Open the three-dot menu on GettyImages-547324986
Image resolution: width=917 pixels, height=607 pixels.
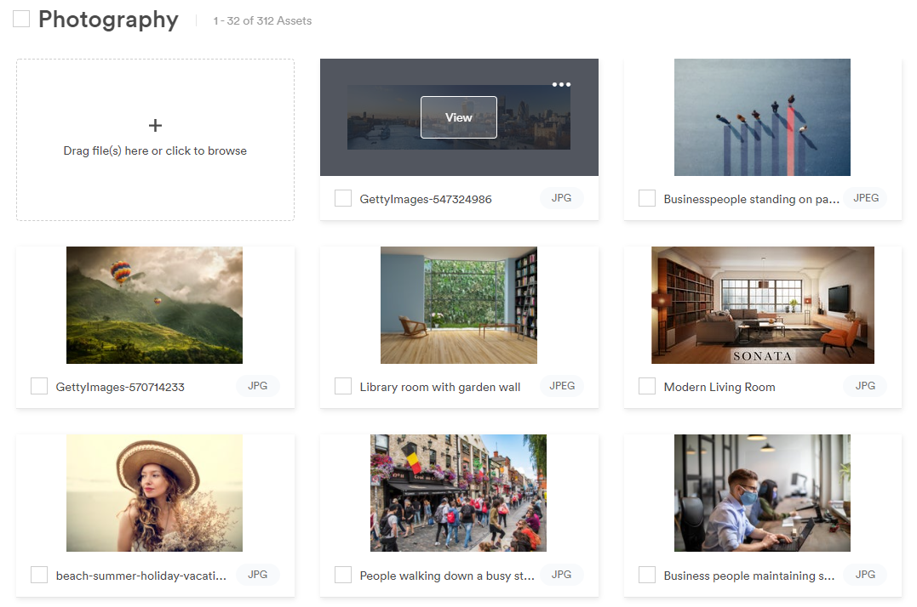pyautogui.click(x=561, y=84)
